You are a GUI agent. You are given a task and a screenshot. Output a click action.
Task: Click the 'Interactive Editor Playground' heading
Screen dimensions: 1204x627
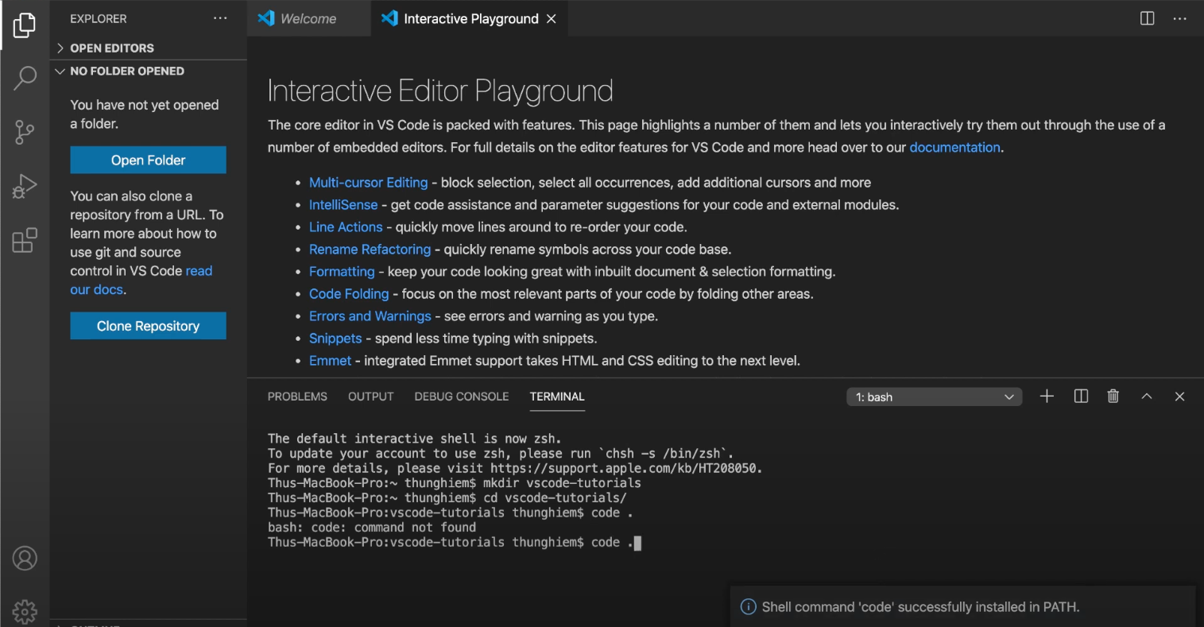[440, 91]
